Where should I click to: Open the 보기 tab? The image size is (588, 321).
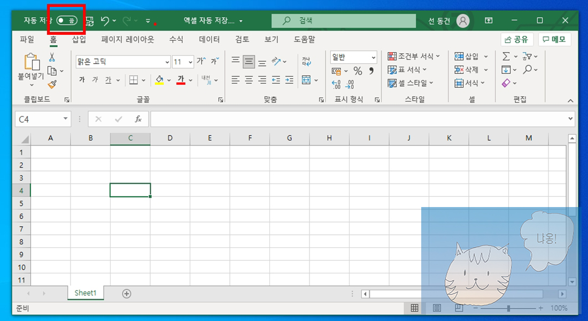[x=272, y=39]
